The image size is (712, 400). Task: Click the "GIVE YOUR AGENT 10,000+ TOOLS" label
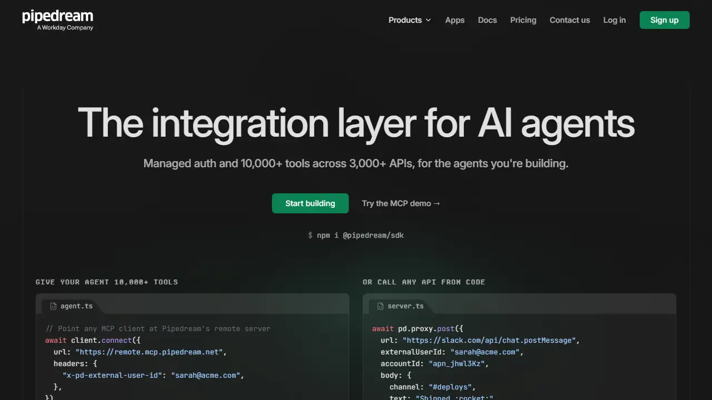(107, 282)
